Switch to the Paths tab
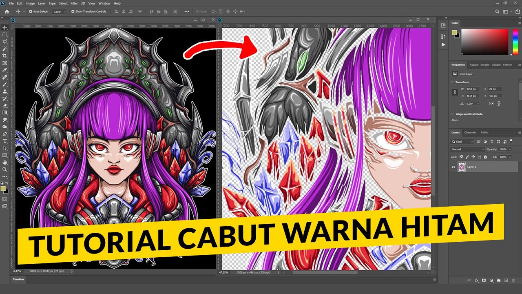The height and width of the screenshot is (294, 522). (484, 132)
